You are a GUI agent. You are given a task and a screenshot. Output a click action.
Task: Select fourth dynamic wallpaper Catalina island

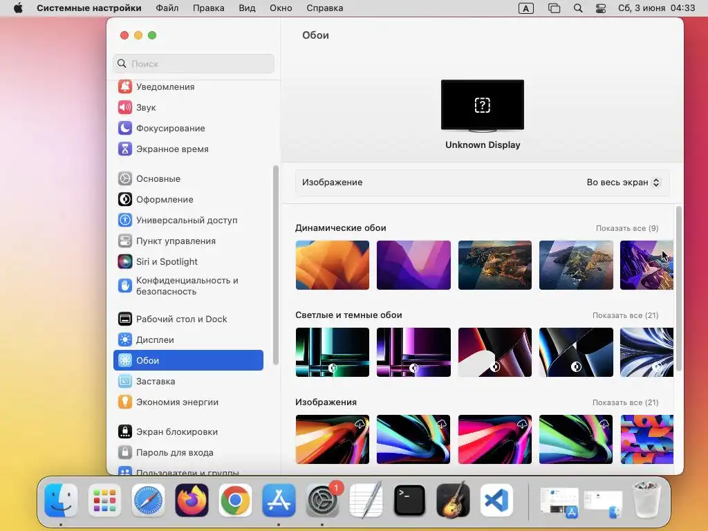(576, 265)
